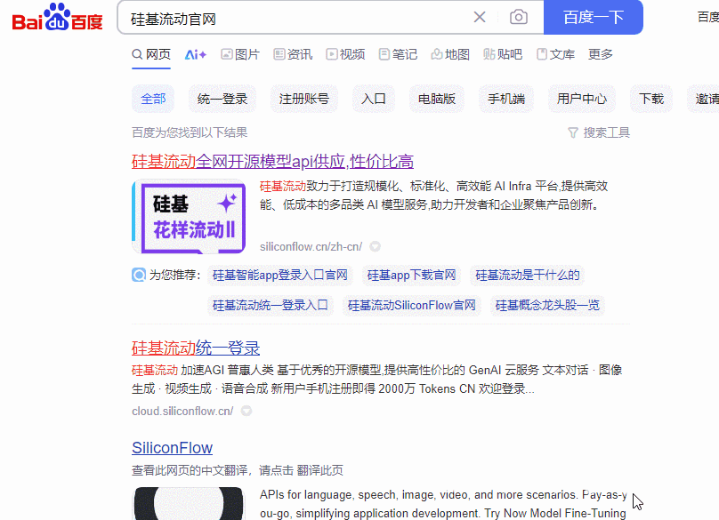Open 搜索工具 filter
Screen dimensions: 719x520
(x=598, y=132)
